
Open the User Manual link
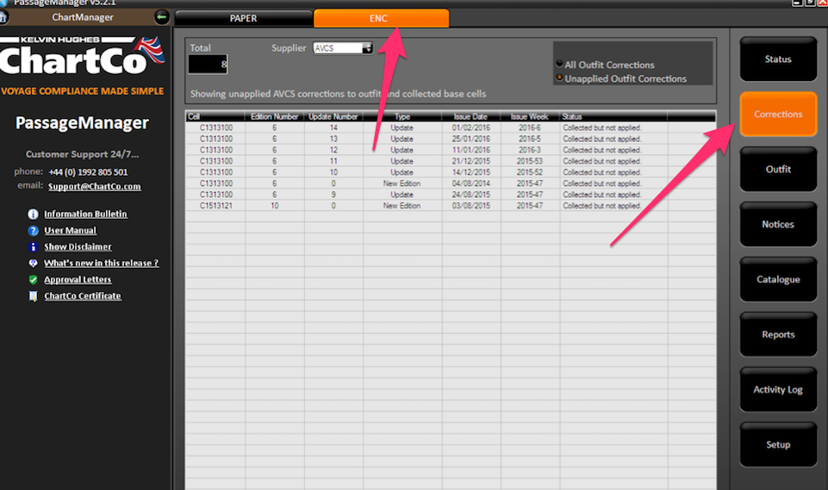point(71,230)
